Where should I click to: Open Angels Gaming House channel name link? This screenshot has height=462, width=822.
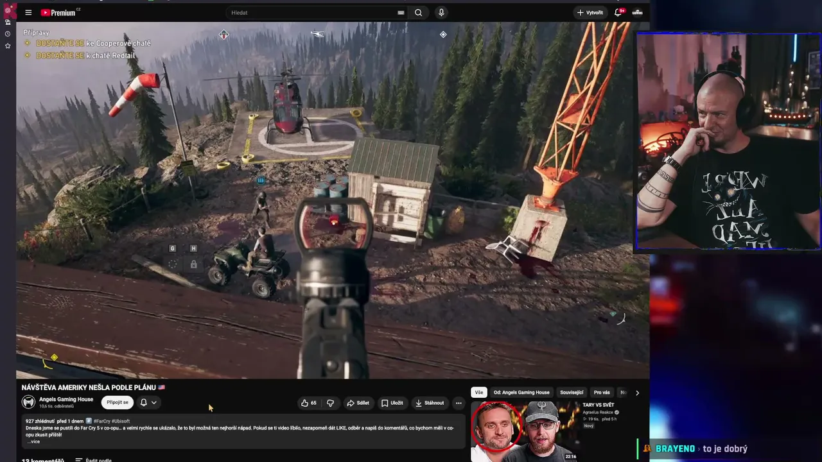tap(66, 399)
